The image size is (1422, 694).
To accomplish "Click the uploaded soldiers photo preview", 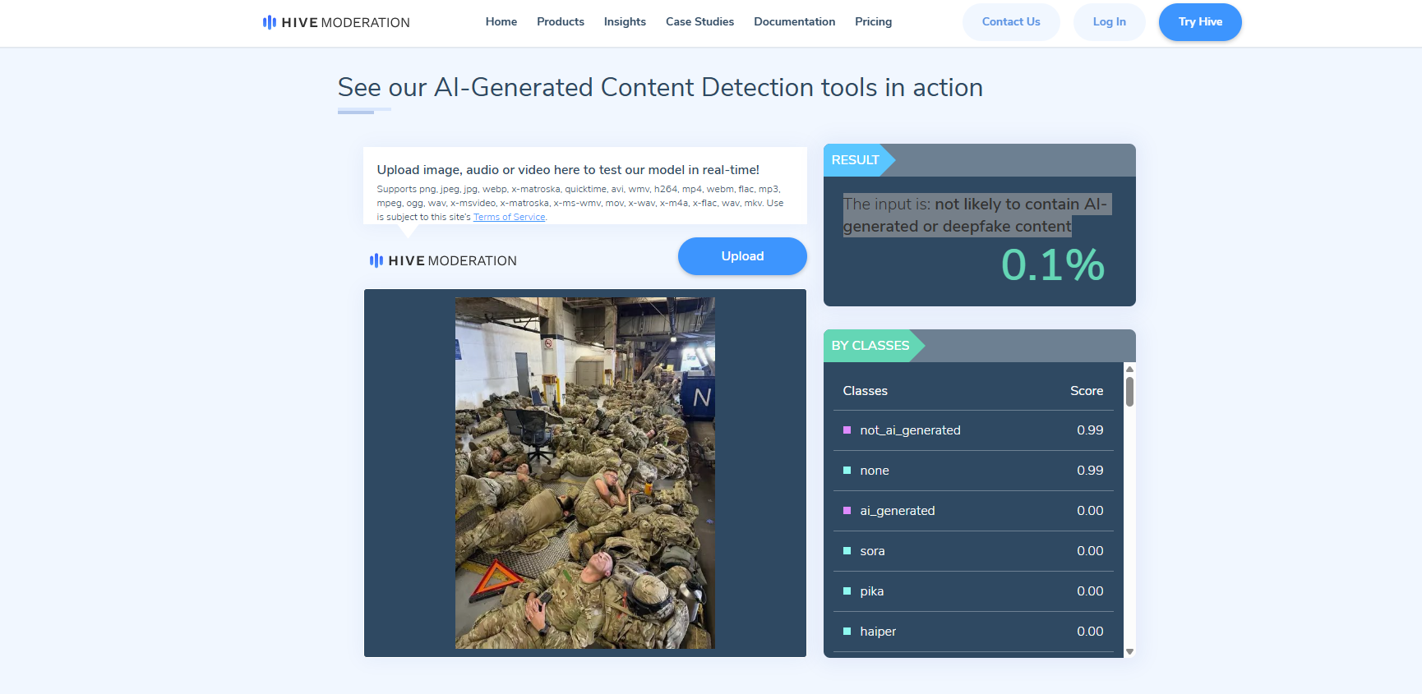I will coord(585,473).
